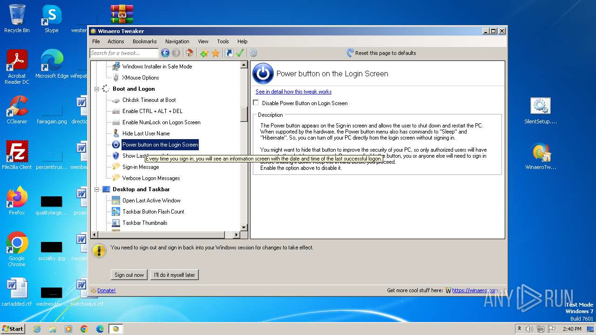The width and height of the screenshot is (596, 335).
Task: Open the Bookmarks menu
Action: 145,41
